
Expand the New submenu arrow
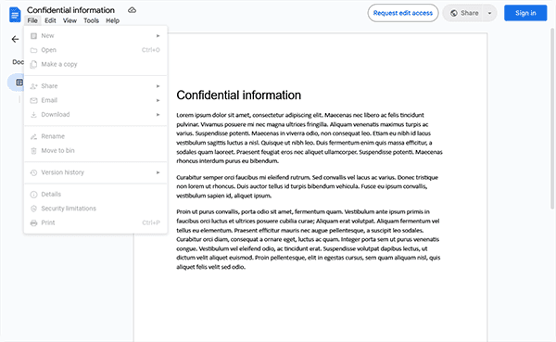pyautogui.click(x=158, y=36)
